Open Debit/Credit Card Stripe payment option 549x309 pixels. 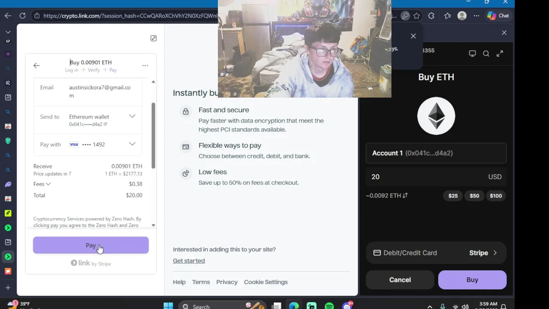[436, 253]
